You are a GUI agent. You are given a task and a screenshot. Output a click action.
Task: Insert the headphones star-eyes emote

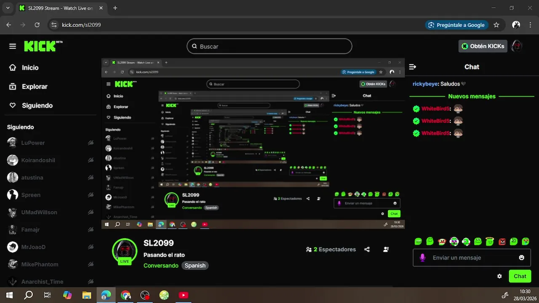(454, 242)
